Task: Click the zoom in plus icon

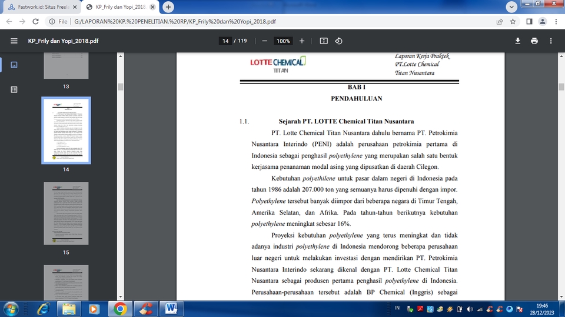Action: click(x=302, y=41)
